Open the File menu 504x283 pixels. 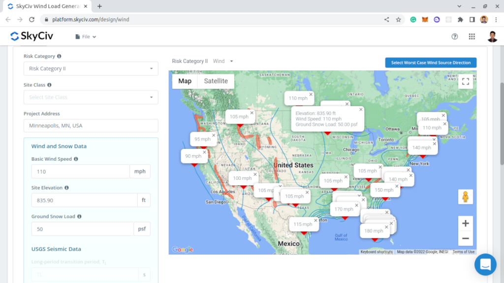[x=86, y=36]
